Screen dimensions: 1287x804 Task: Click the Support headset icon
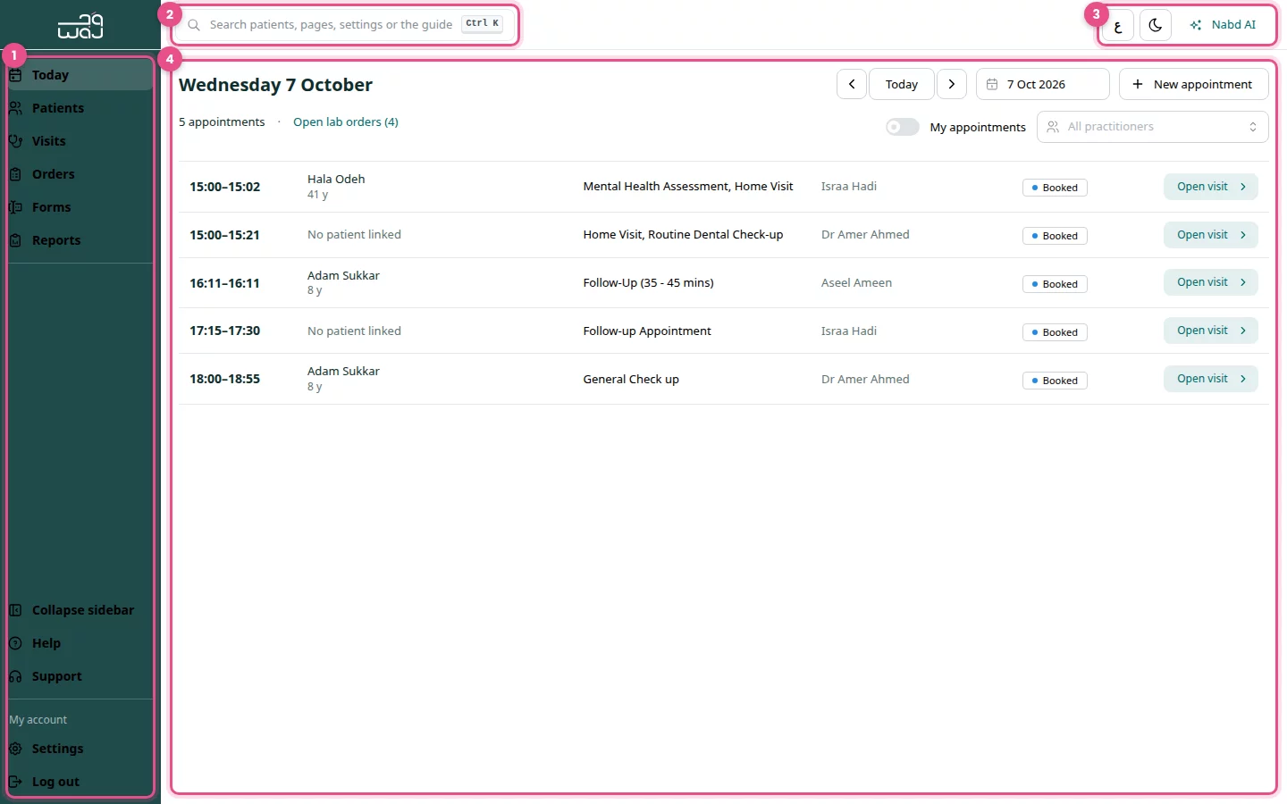[x=15, y=676]
